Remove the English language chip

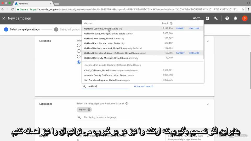tap(89, 110)
